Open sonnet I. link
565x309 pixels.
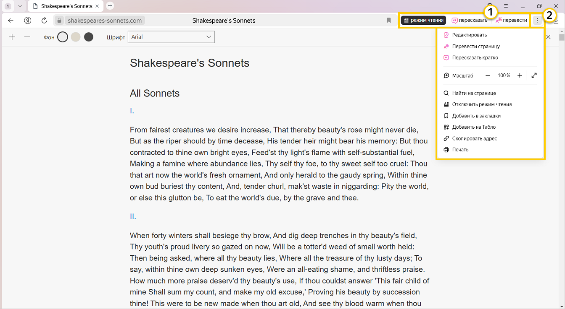[x=132, y=111]
